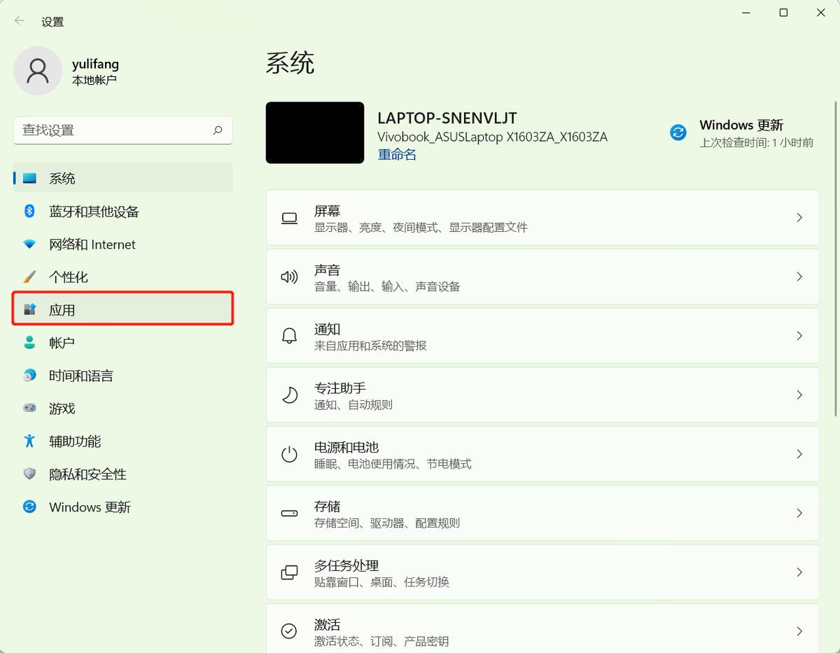This screenshot has height=653, width=840.
Task: Expand the 多任务处理 row chevron
Action: point(799,572)
